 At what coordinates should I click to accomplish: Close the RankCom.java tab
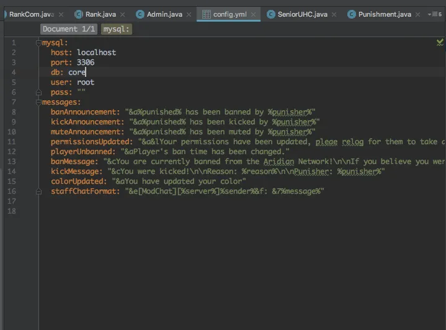point(60,14)
